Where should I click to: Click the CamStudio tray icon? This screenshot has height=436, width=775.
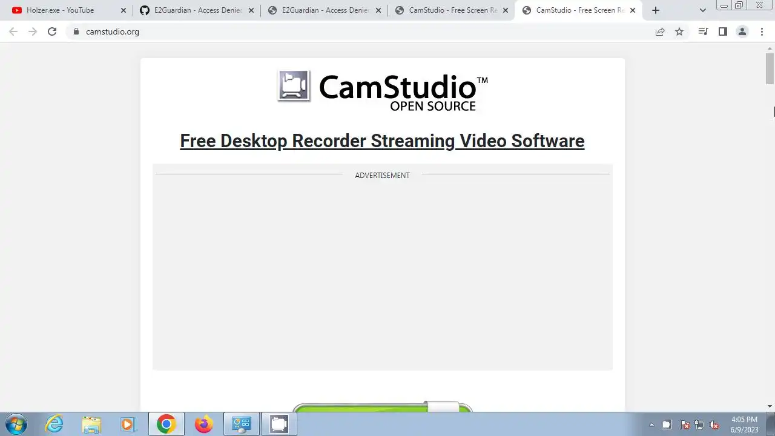tap(667, 424)
